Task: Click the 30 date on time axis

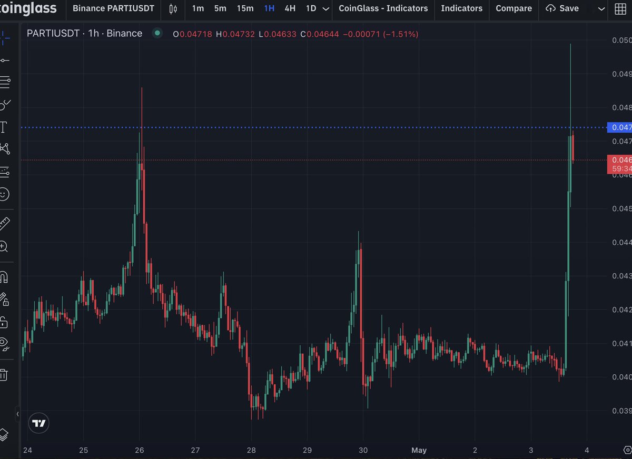Action: [x=363, y=450]
